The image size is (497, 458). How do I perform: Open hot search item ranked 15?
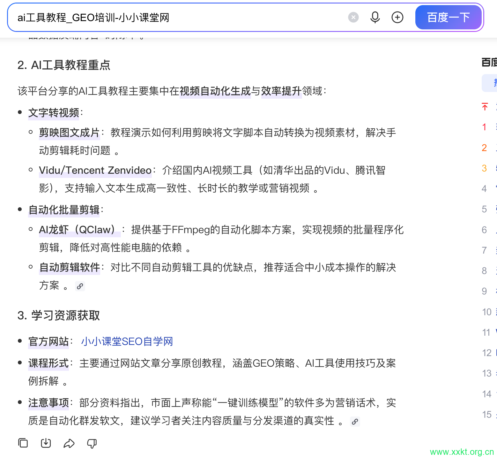coord(490,415)
